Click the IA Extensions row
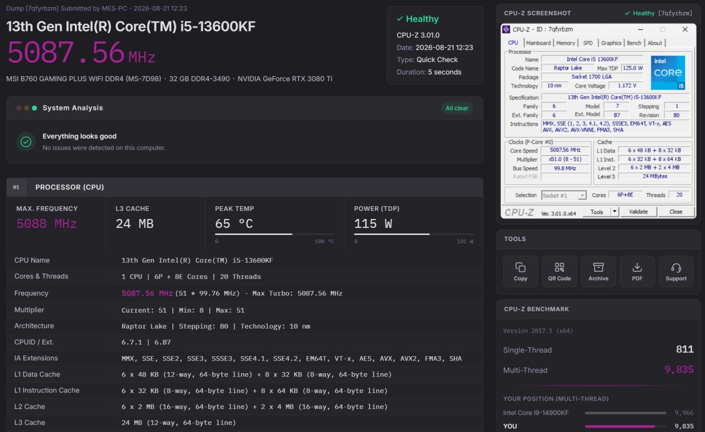The image size is (705, 432). (x=245, y=358)
